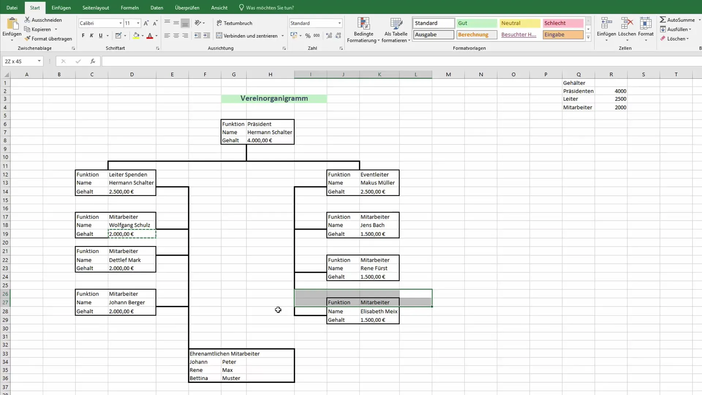This screenshot has width=702, height=395.
Task: Click Verbinden und zentrieren
Action: 247,35
